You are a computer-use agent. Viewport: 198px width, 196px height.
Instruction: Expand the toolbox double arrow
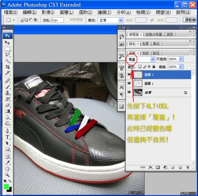tap(4, 28)
